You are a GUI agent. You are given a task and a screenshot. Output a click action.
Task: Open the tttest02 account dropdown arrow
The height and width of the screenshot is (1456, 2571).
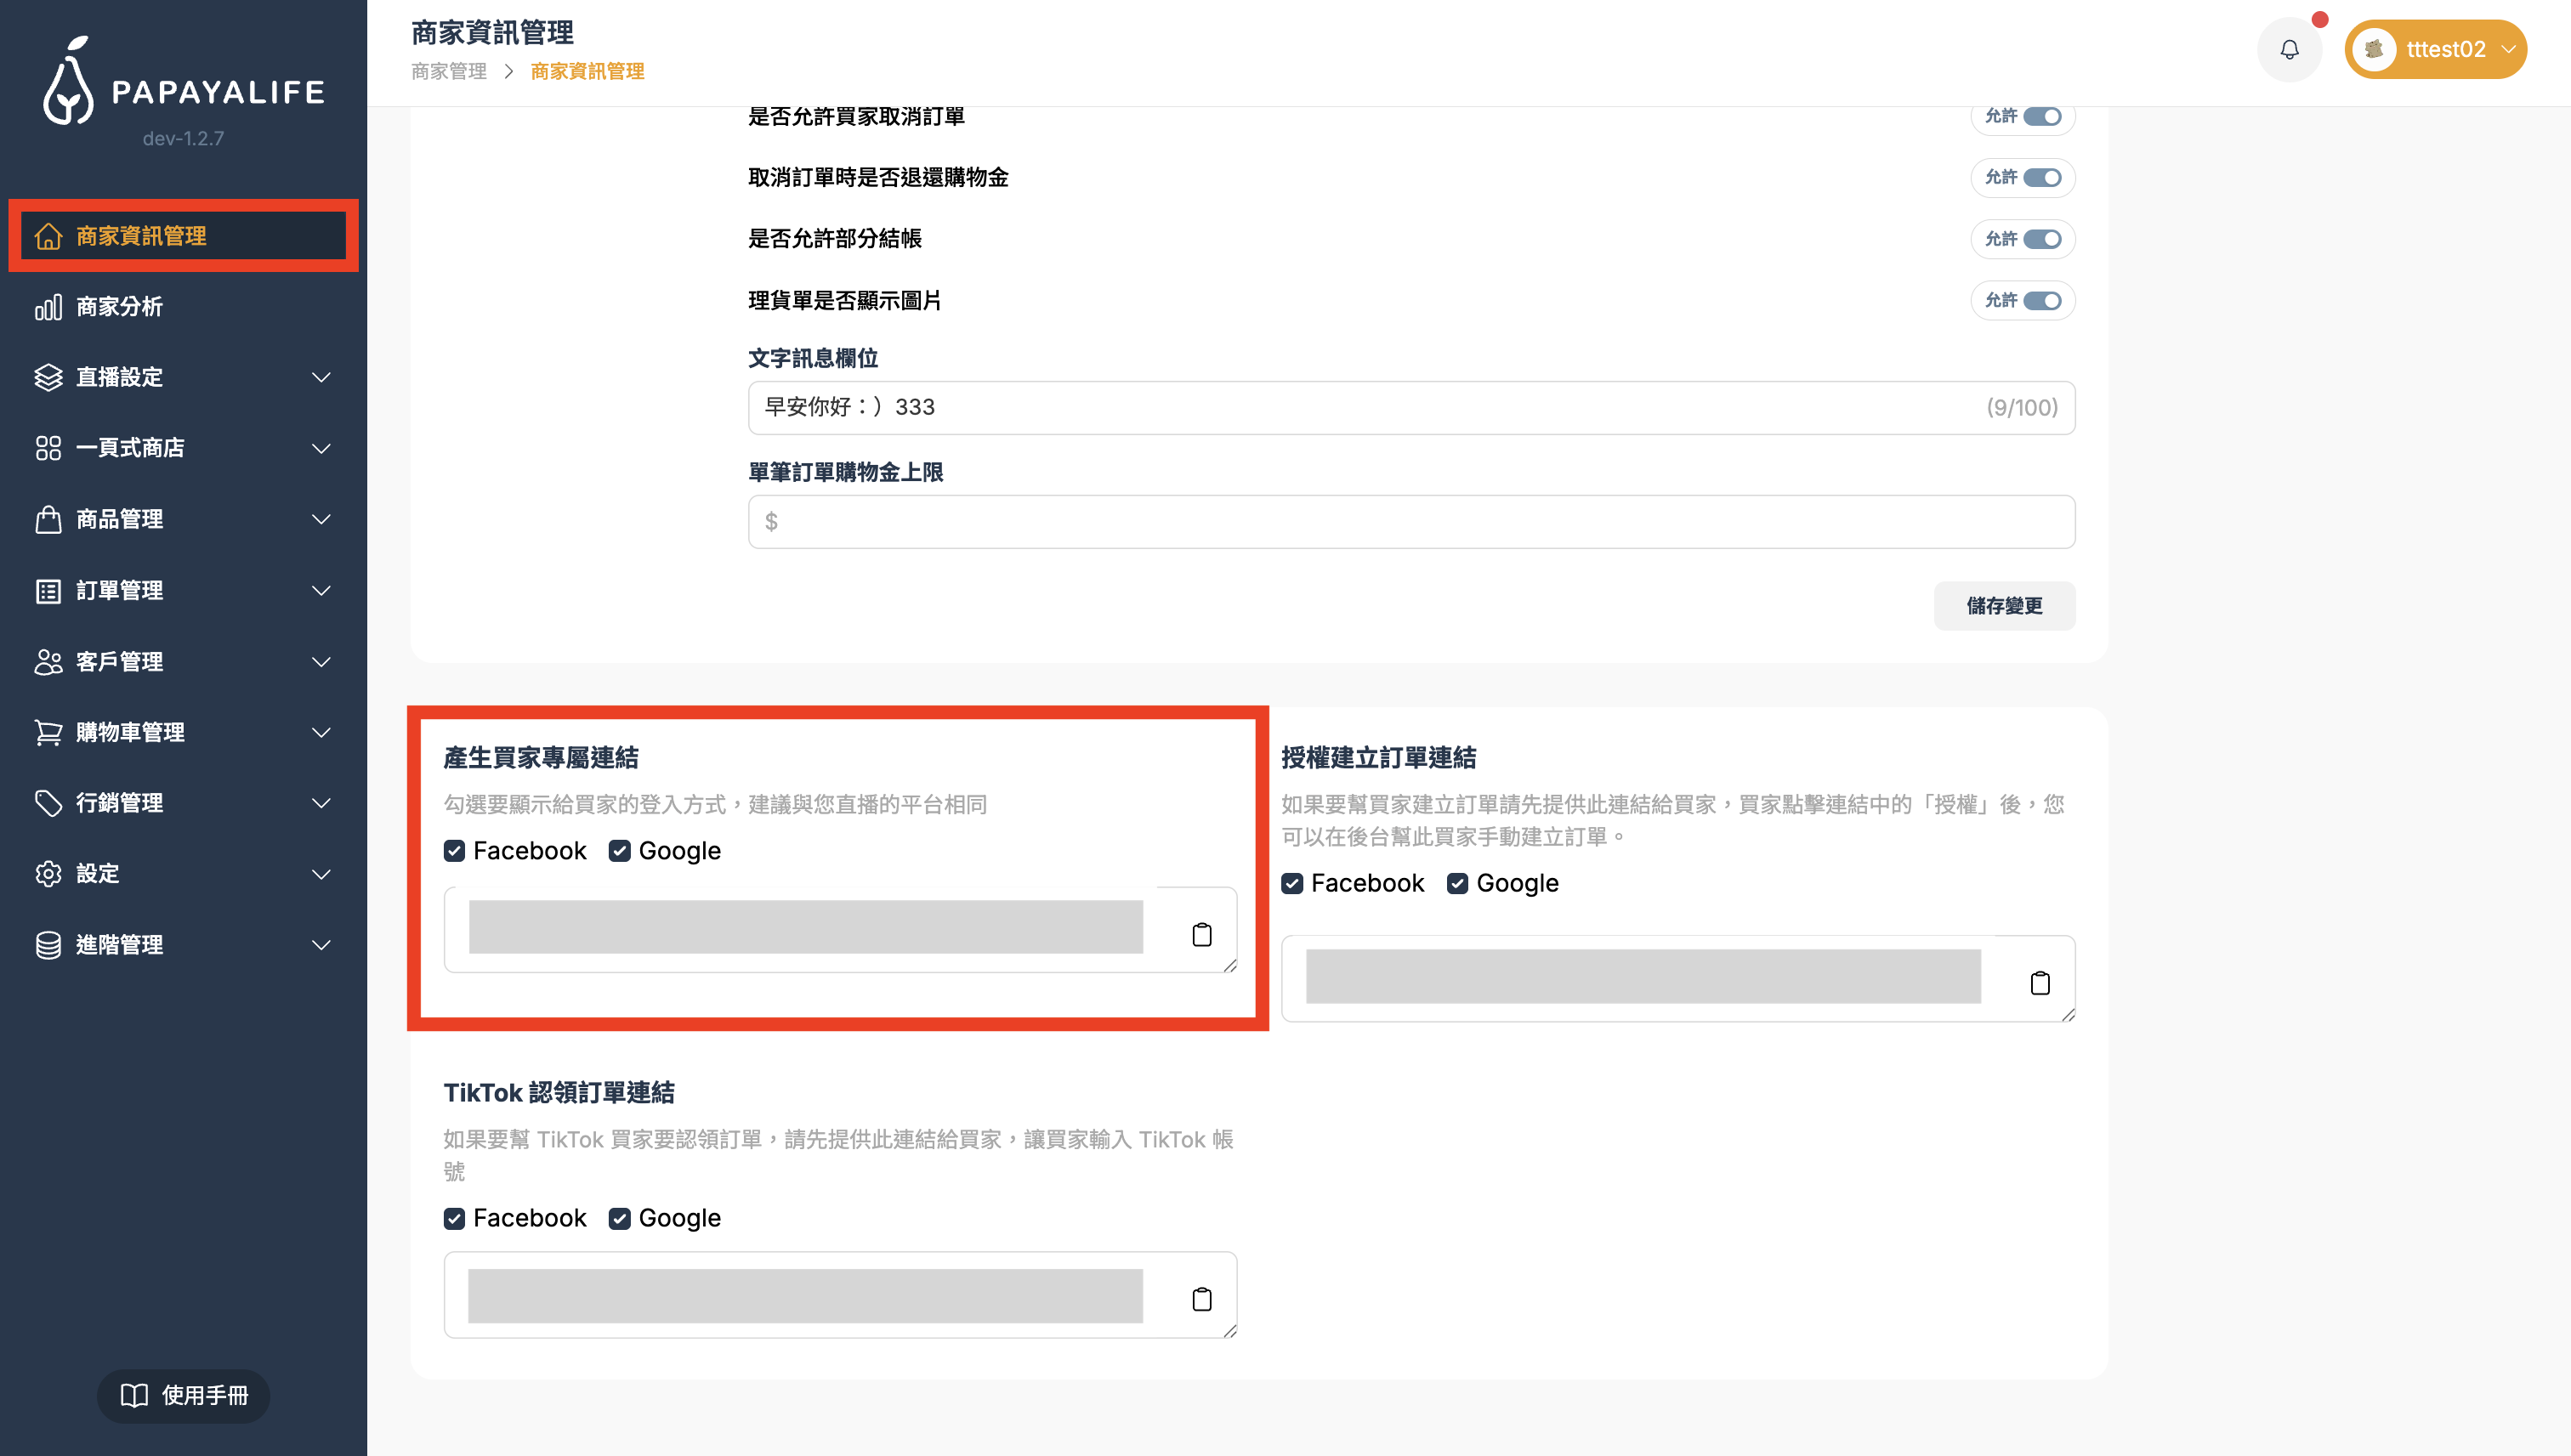point(2507,49)
